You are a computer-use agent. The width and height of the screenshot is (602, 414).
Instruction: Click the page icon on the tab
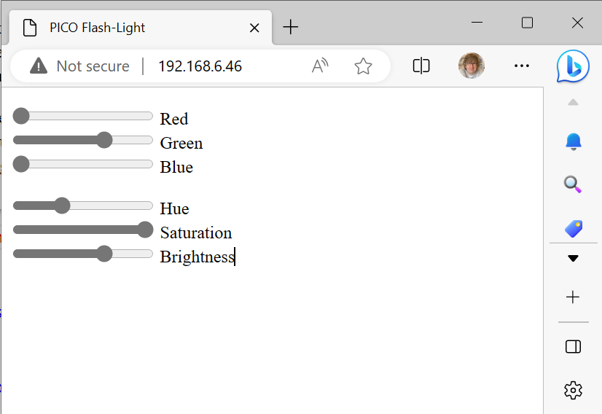(30, 28)
